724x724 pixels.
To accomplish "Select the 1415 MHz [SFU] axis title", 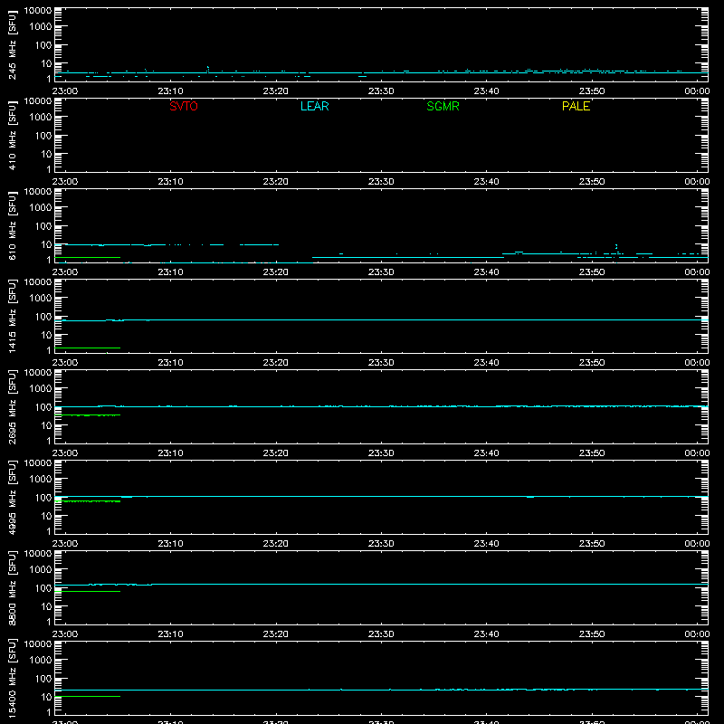I will tap(12, 316).
